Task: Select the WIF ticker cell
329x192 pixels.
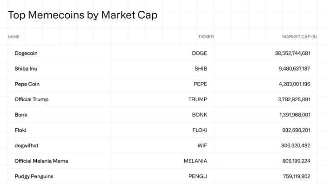Action: coord(202,145)
